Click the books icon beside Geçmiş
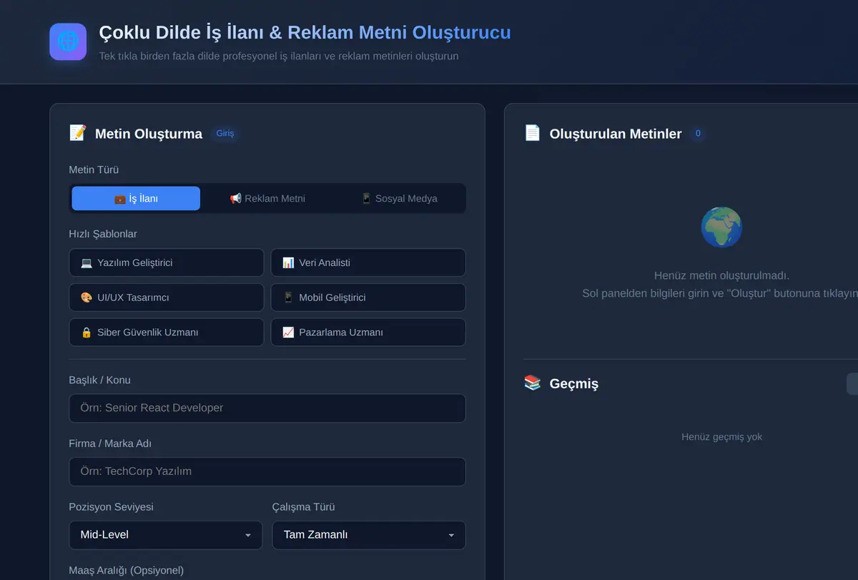The image size is (858, 580). (532, 383)
